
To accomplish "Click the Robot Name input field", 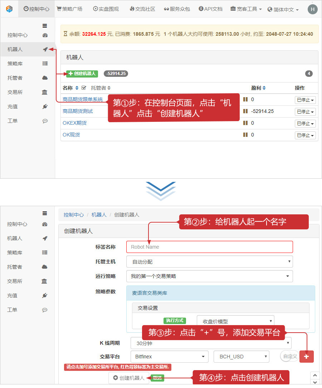I will (209, 247).
